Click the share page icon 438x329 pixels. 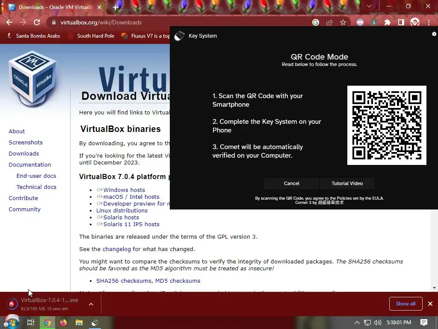point(329,22)
